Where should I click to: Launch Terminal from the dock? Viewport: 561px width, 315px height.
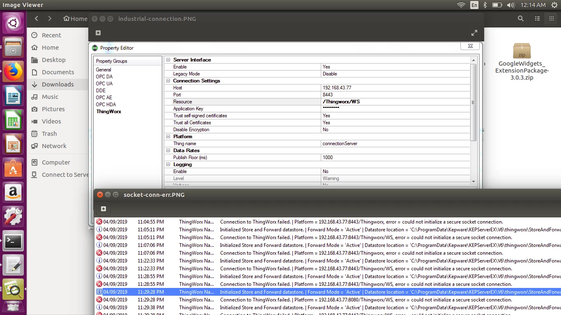[14, 242]
